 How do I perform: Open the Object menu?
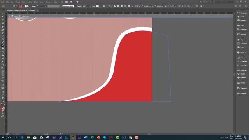[x=18, y=2]
